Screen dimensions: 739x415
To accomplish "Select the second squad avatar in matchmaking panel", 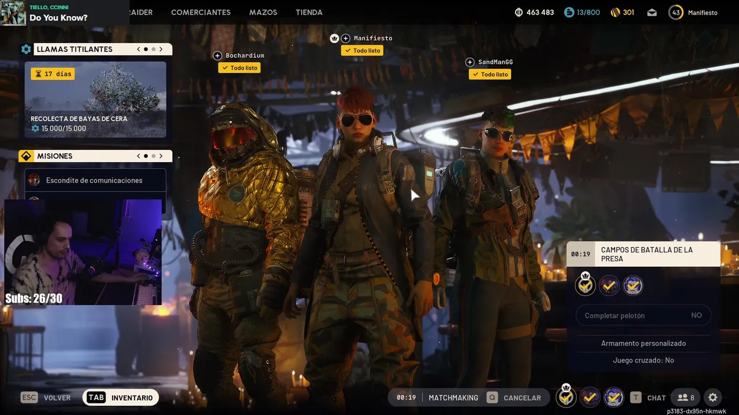I will [609, 285].
